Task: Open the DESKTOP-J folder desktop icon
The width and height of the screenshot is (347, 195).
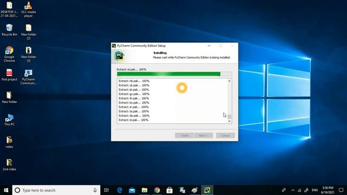Action: pyautogui.click(x=9, y=9)
